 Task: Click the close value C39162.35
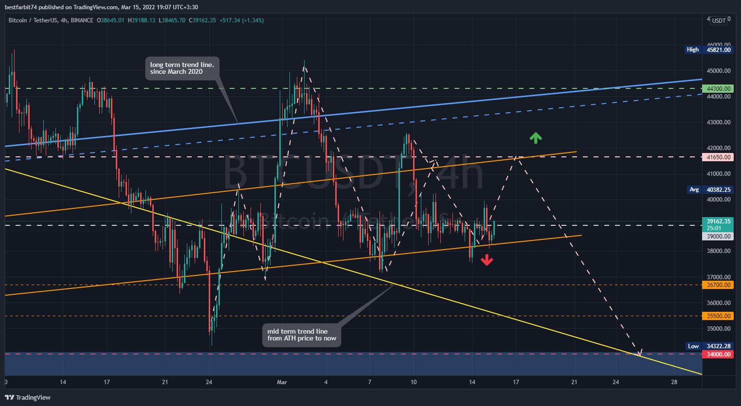[x=202, y=20]
